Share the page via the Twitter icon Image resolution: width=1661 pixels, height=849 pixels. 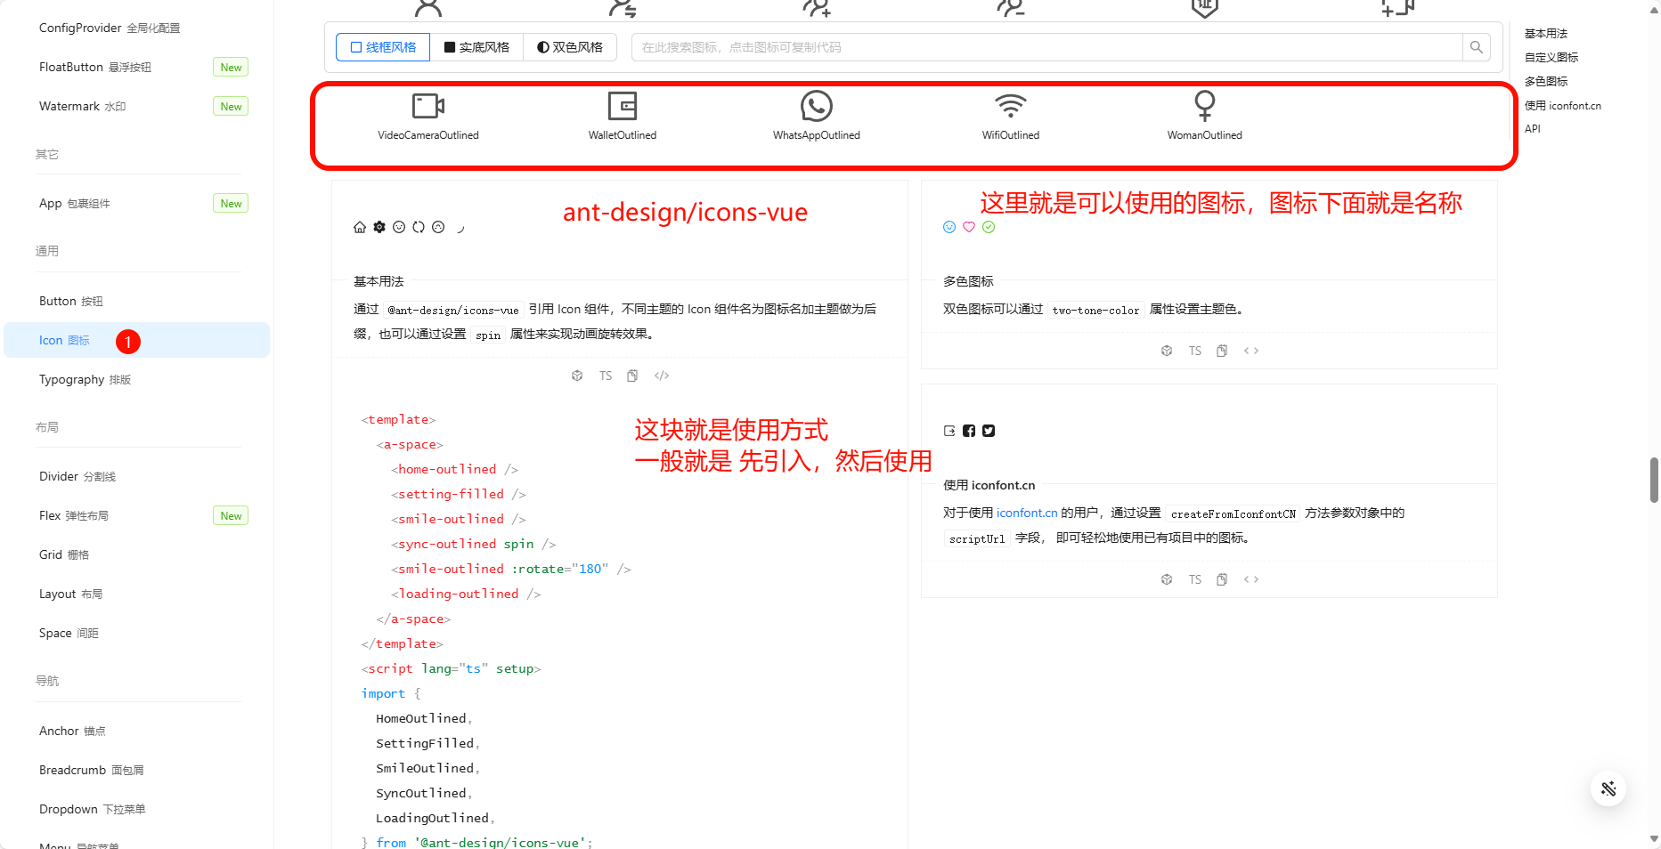[x=989, y=430]
